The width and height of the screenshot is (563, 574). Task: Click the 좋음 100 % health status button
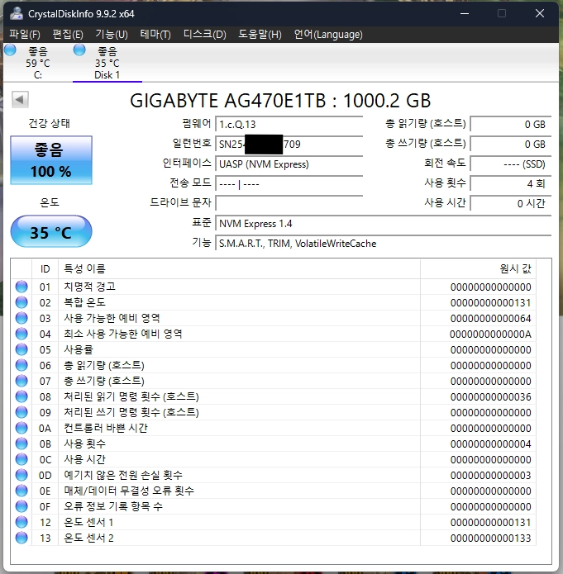[51, 160]
